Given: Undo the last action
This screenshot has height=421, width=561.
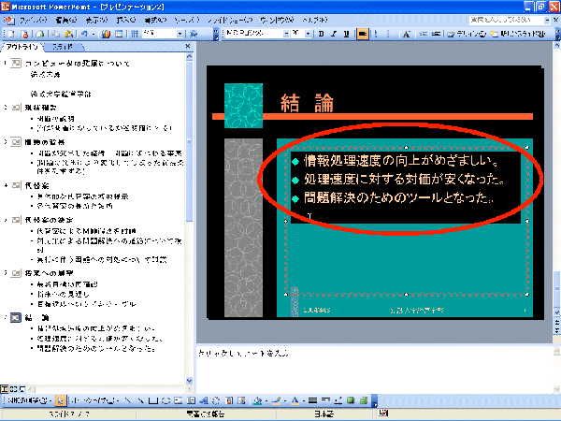Looking at the screenshot, I should (84, 34).
